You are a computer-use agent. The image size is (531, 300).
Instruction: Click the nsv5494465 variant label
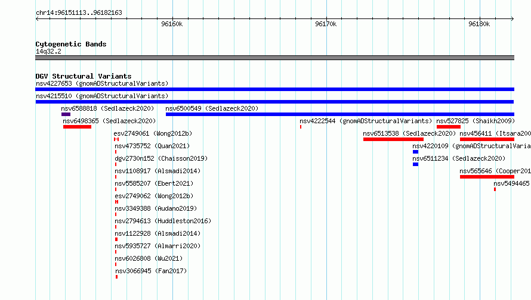click(511, 183)
